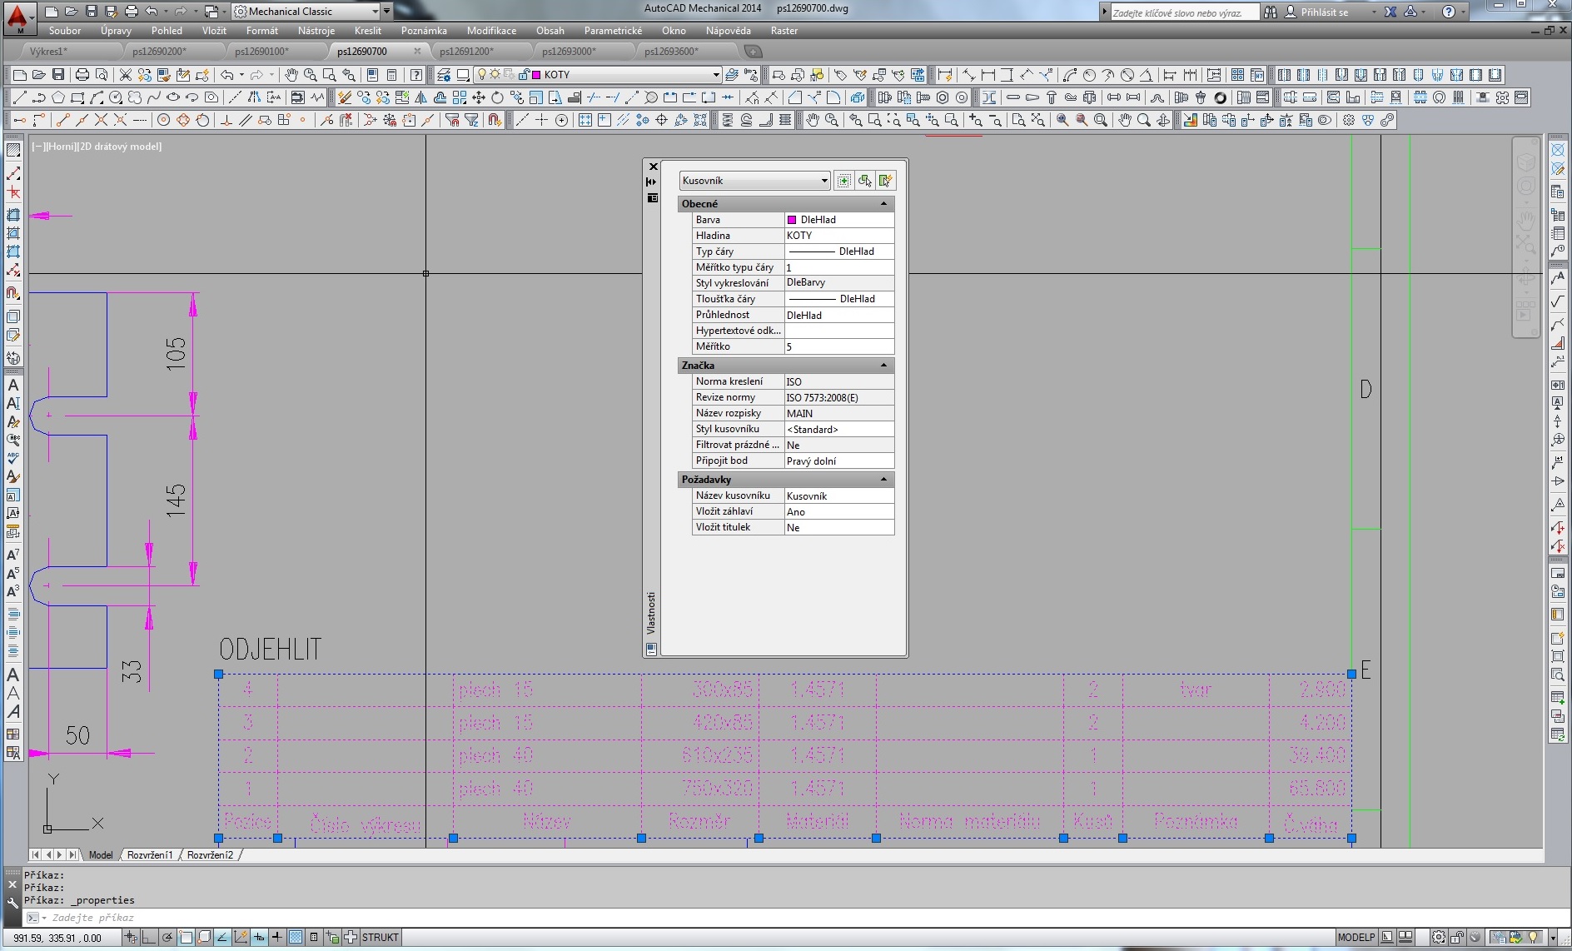Toggle Object Snap in status bar
The height and width of the screenshot is (951, 1572).
186,938
